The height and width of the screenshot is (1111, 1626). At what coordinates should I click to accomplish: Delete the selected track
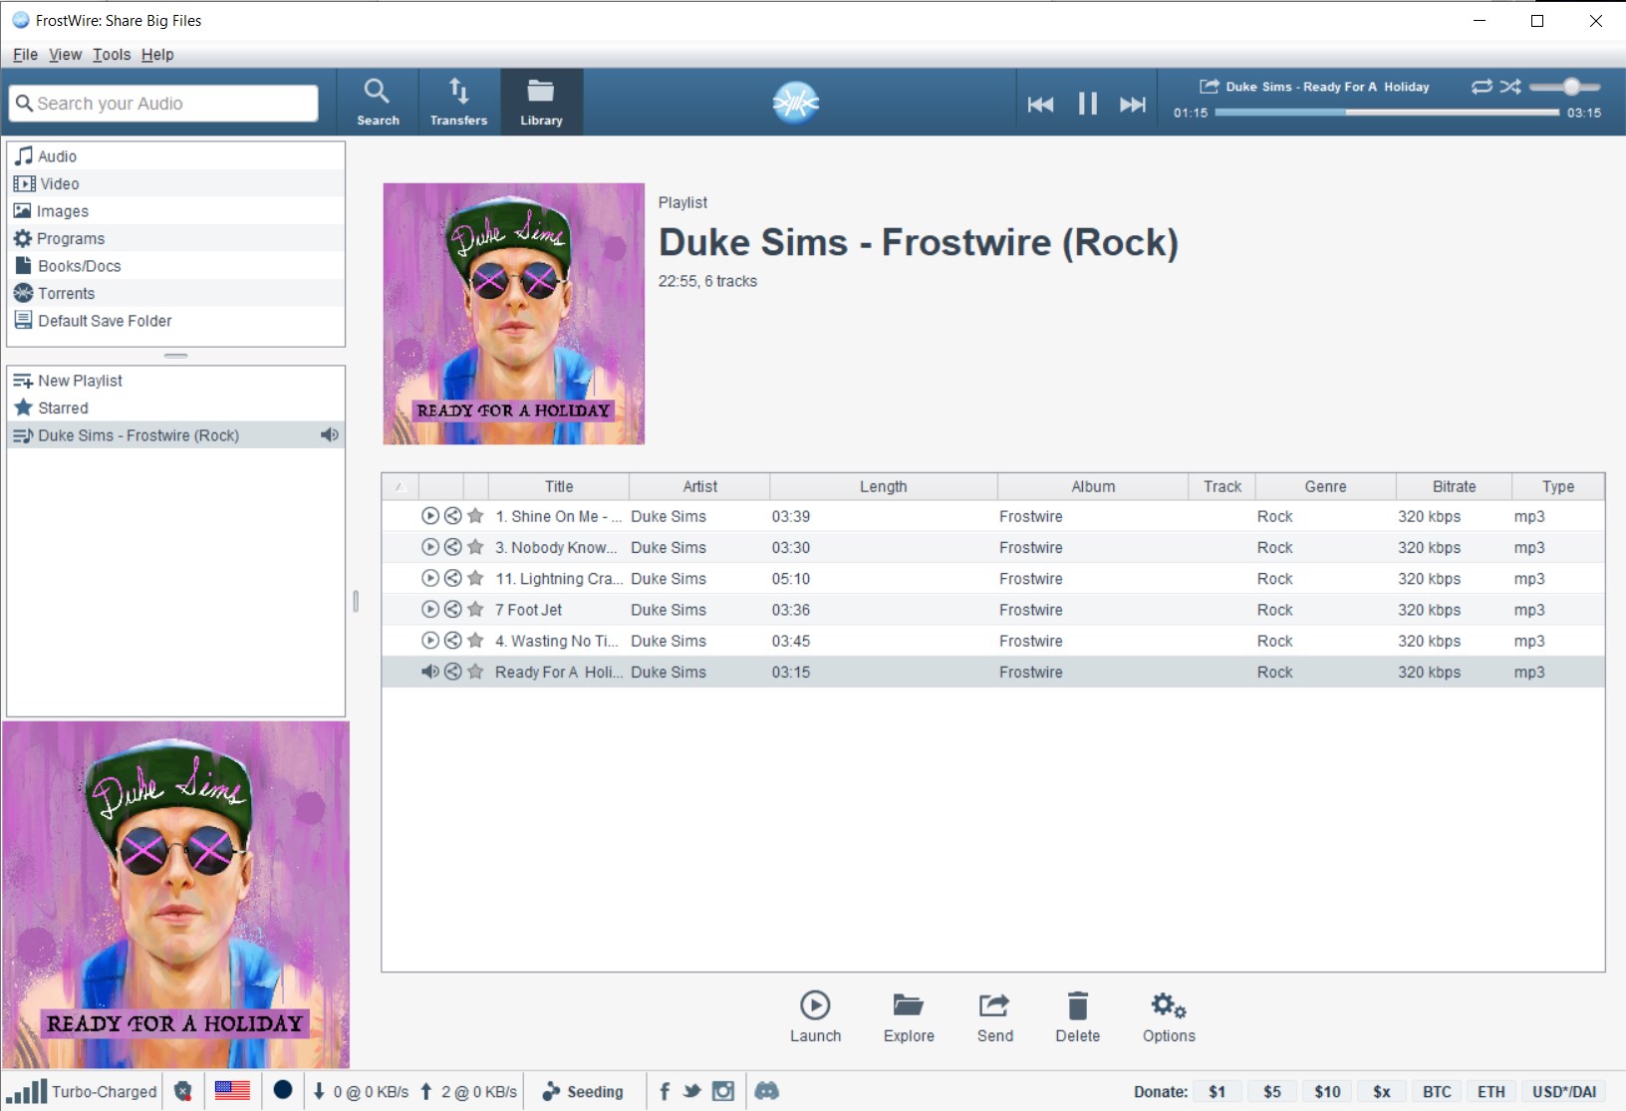coord(1077,1015)
